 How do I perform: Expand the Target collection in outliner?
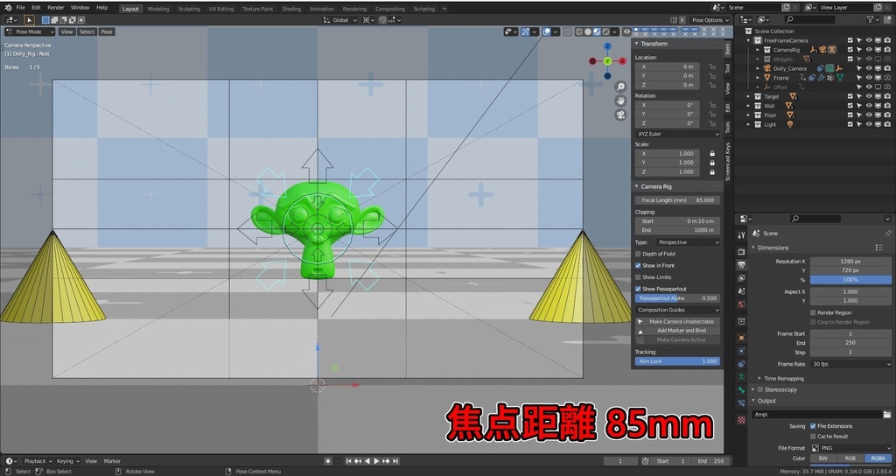[x=749, y=96]
